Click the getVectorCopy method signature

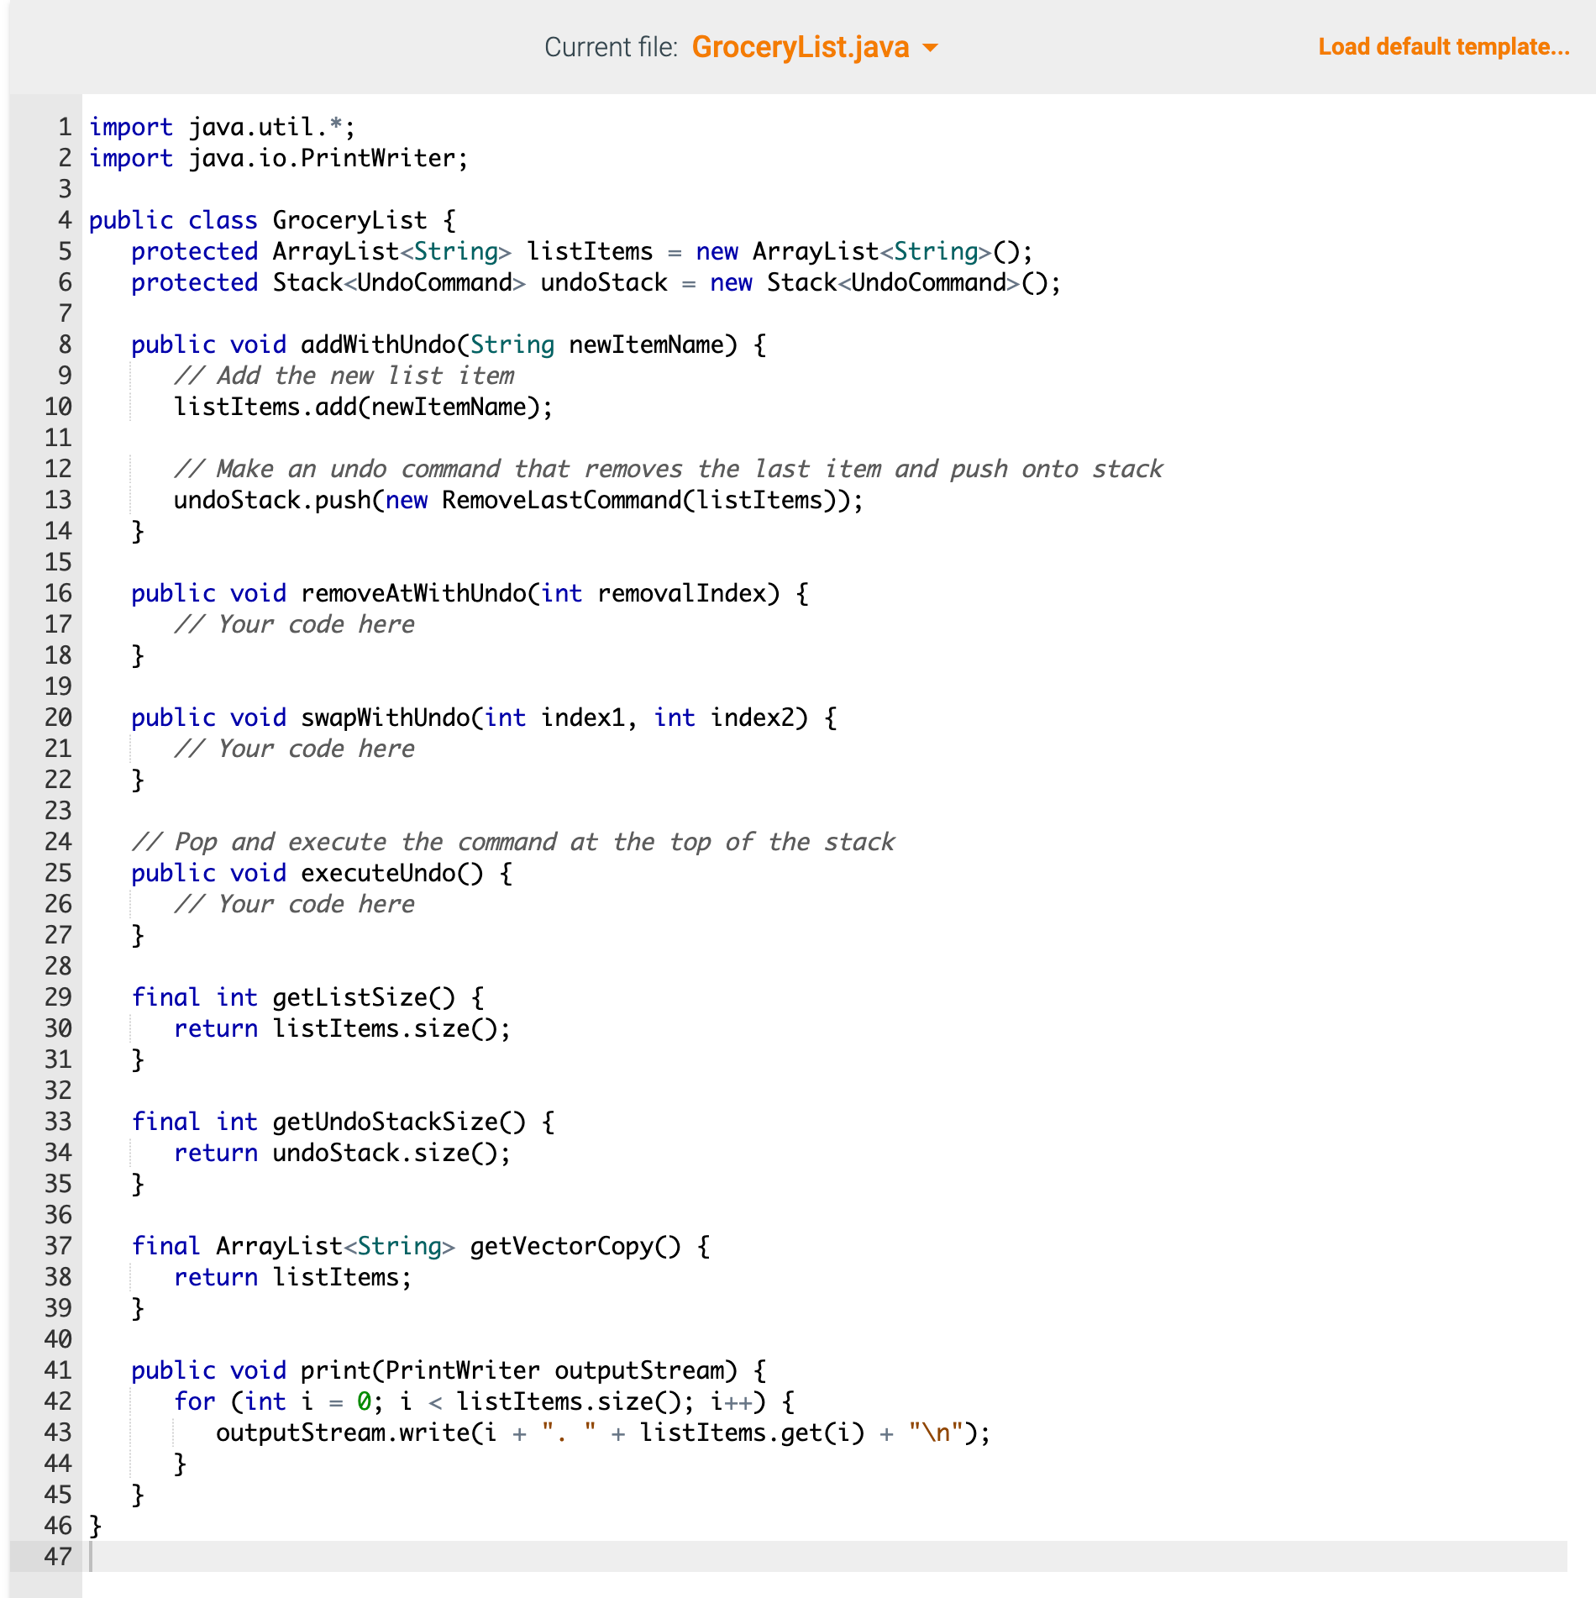(x=420, y=1246)
